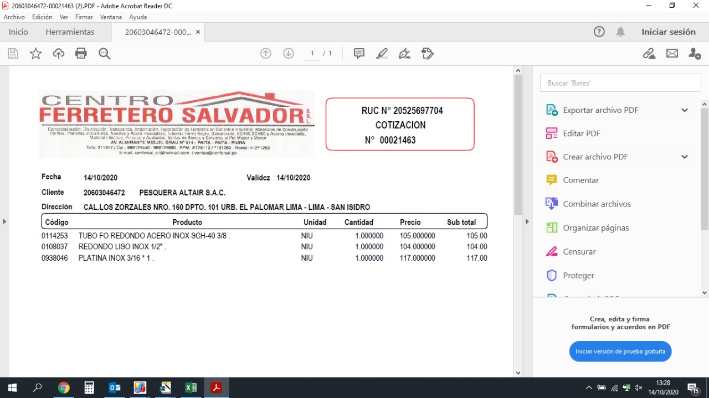Image resolution: width=709 pixels, height=398 pixels.
Task: Open the sign document pen tool
Action: 404,54
